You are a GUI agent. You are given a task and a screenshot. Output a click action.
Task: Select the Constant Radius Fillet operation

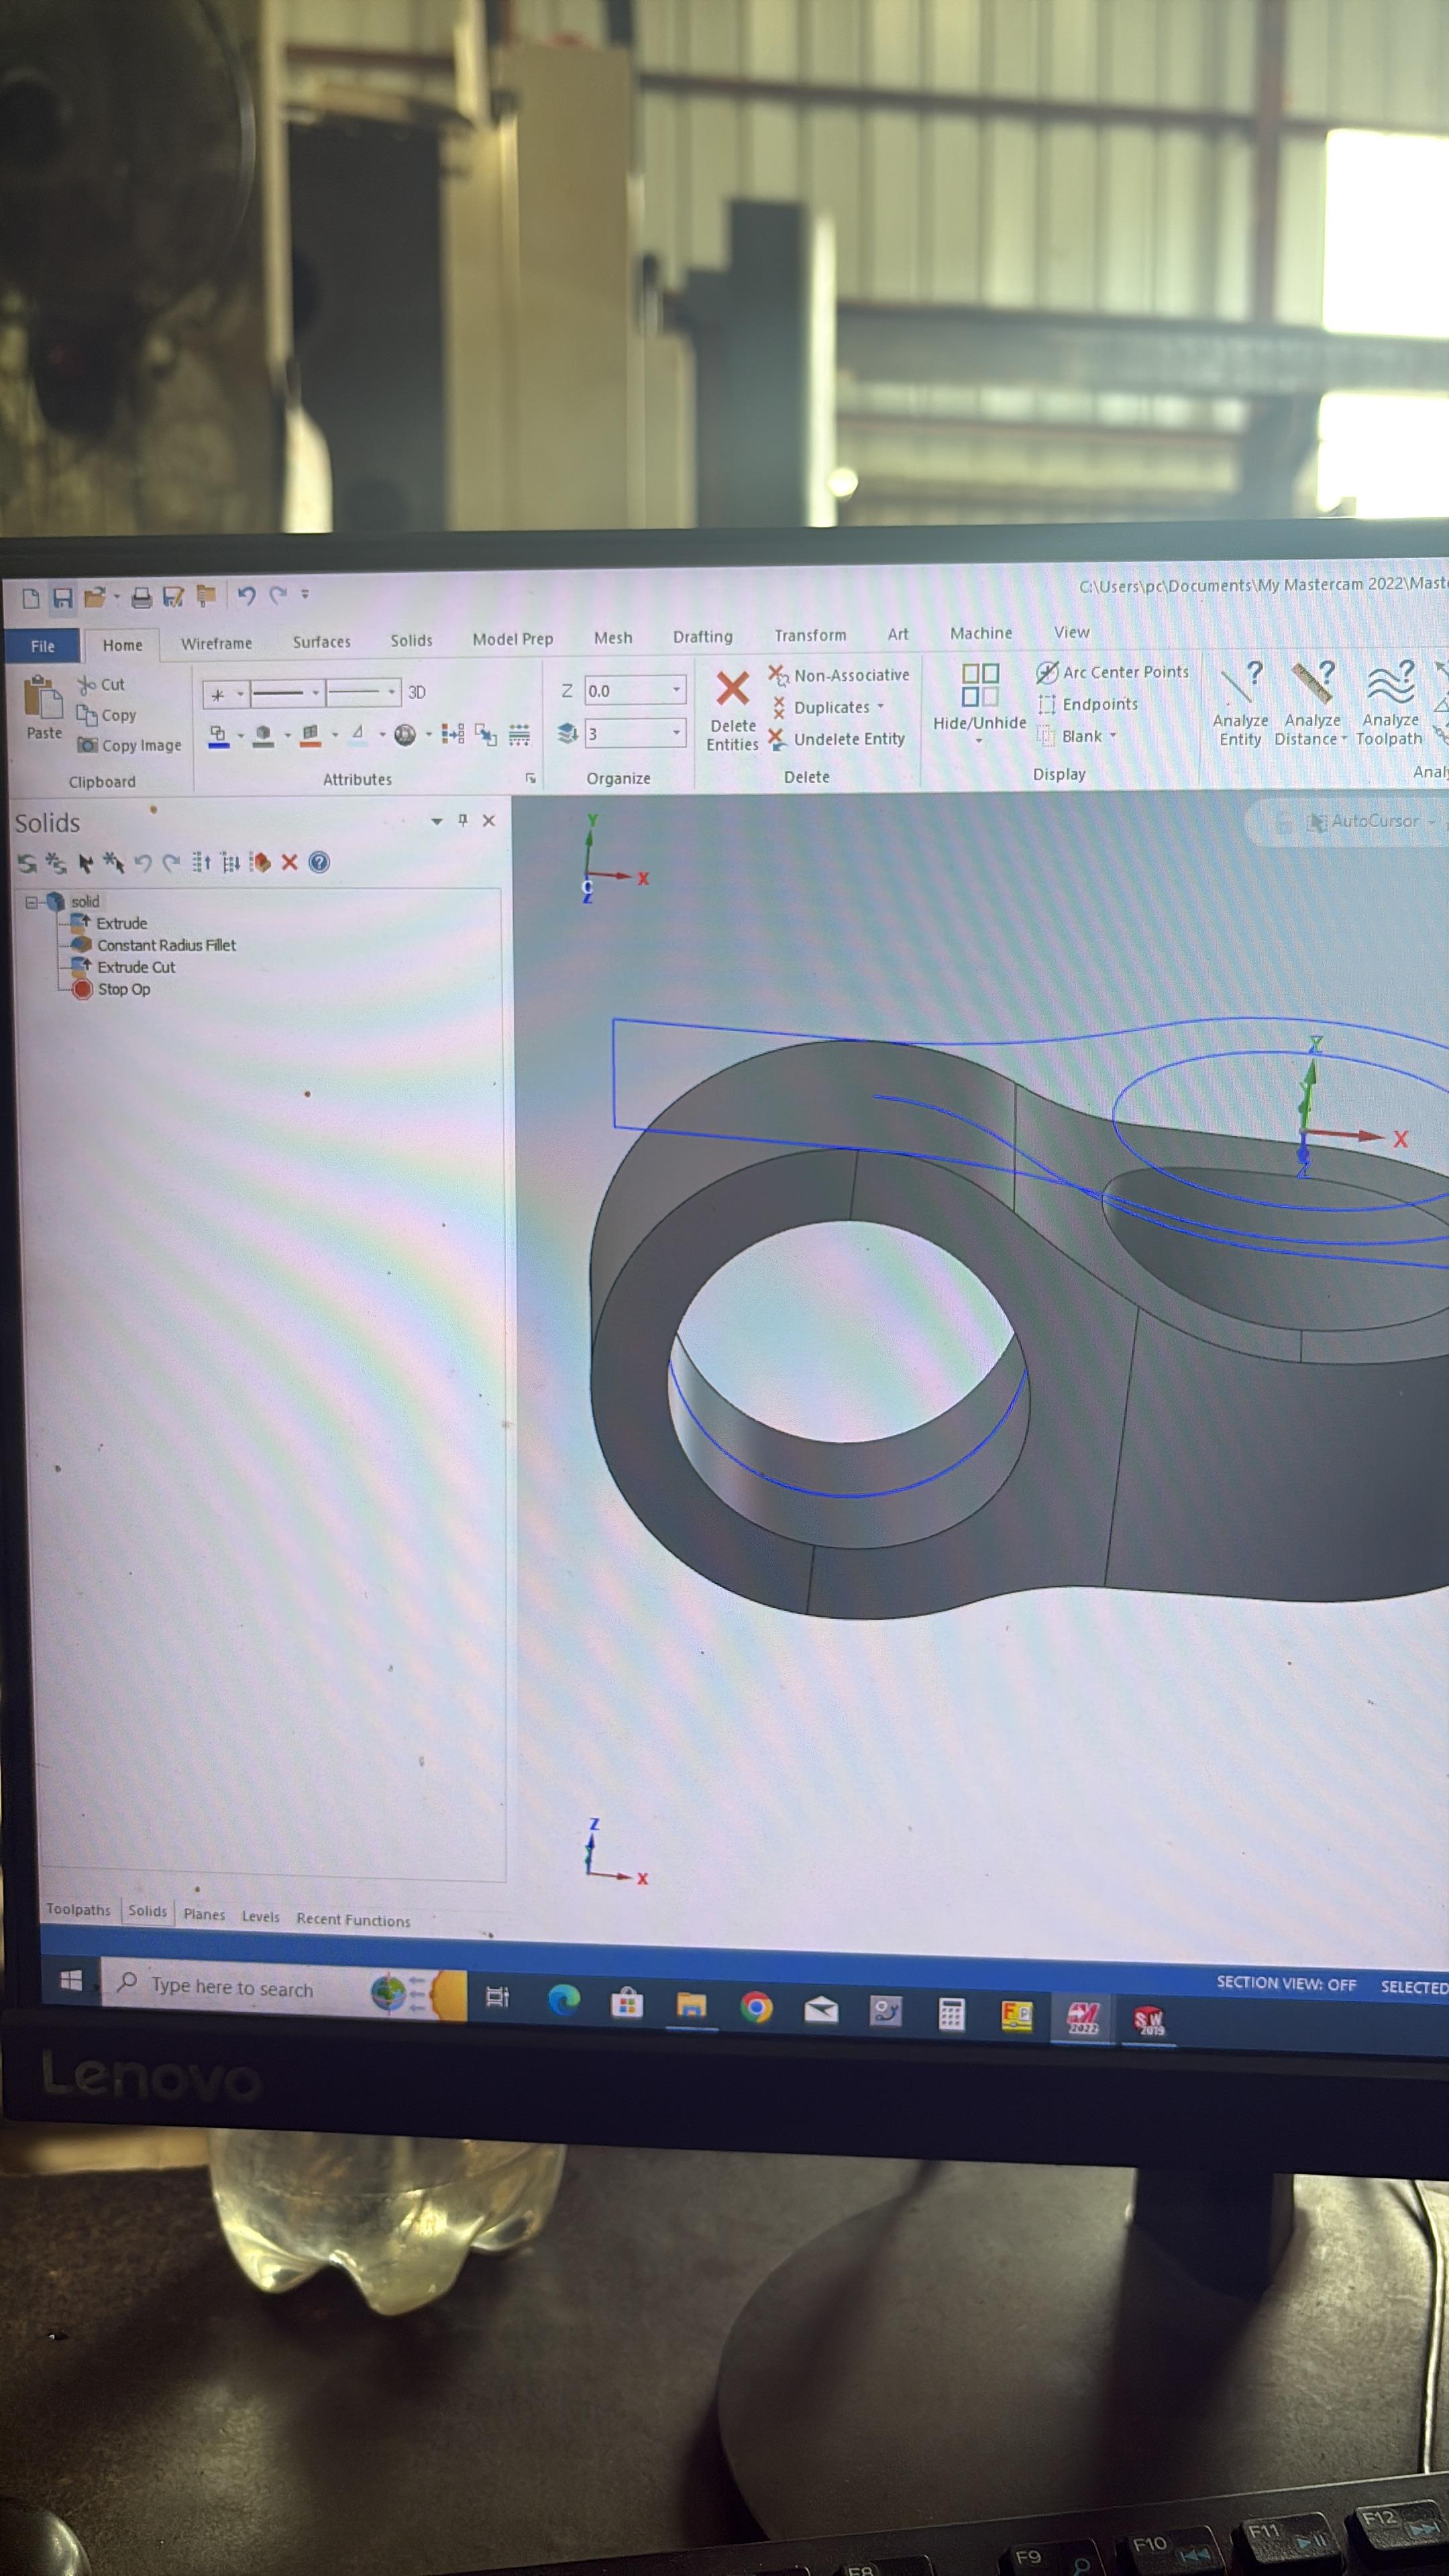166,945
